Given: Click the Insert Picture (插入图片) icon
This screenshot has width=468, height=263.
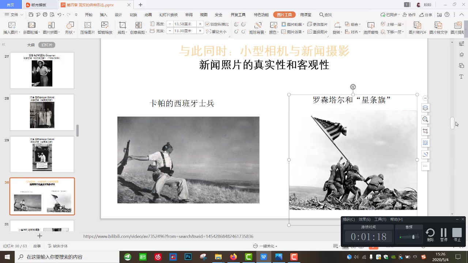Looking at the screenshot, I should (12, 25).
